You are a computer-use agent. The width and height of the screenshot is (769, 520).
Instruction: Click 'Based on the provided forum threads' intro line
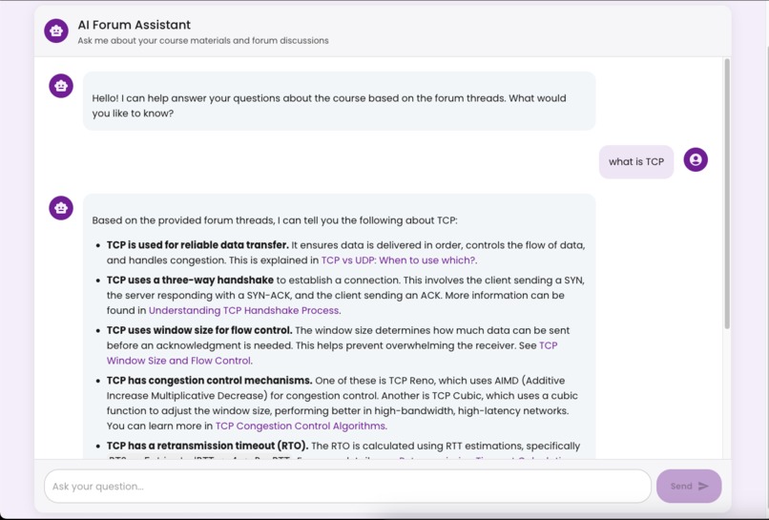275,220
